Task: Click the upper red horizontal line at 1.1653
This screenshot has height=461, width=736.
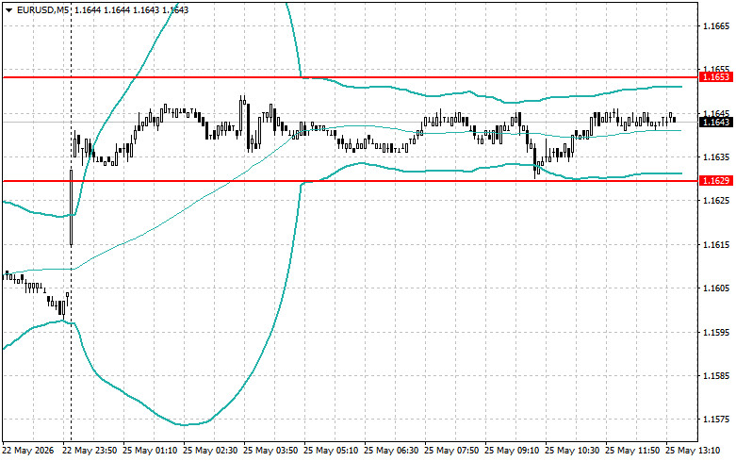Action: pyautogui.click(x=350, y=77)
